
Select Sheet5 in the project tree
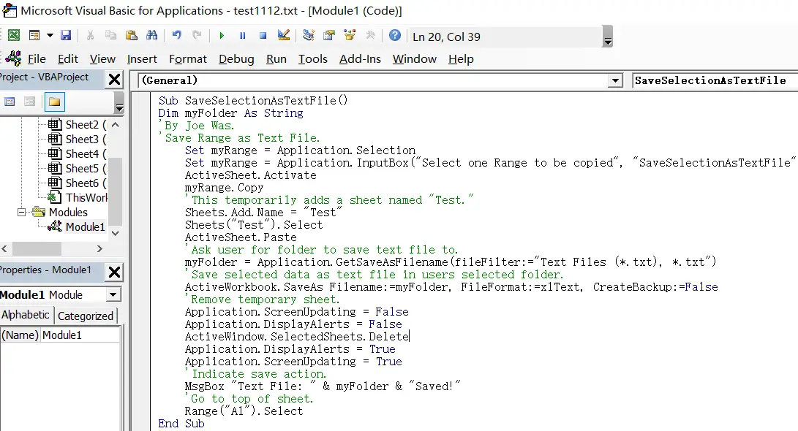pos(77,168)
